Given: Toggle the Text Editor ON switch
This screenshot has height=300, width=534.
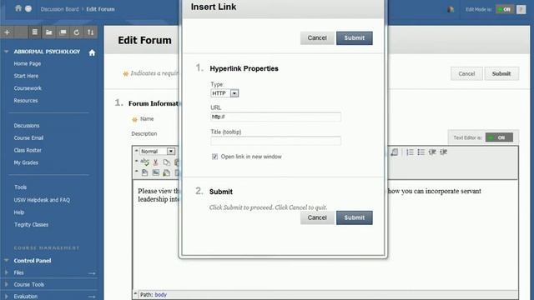Looking at the screenshot, I should click(x=499, y=137).
